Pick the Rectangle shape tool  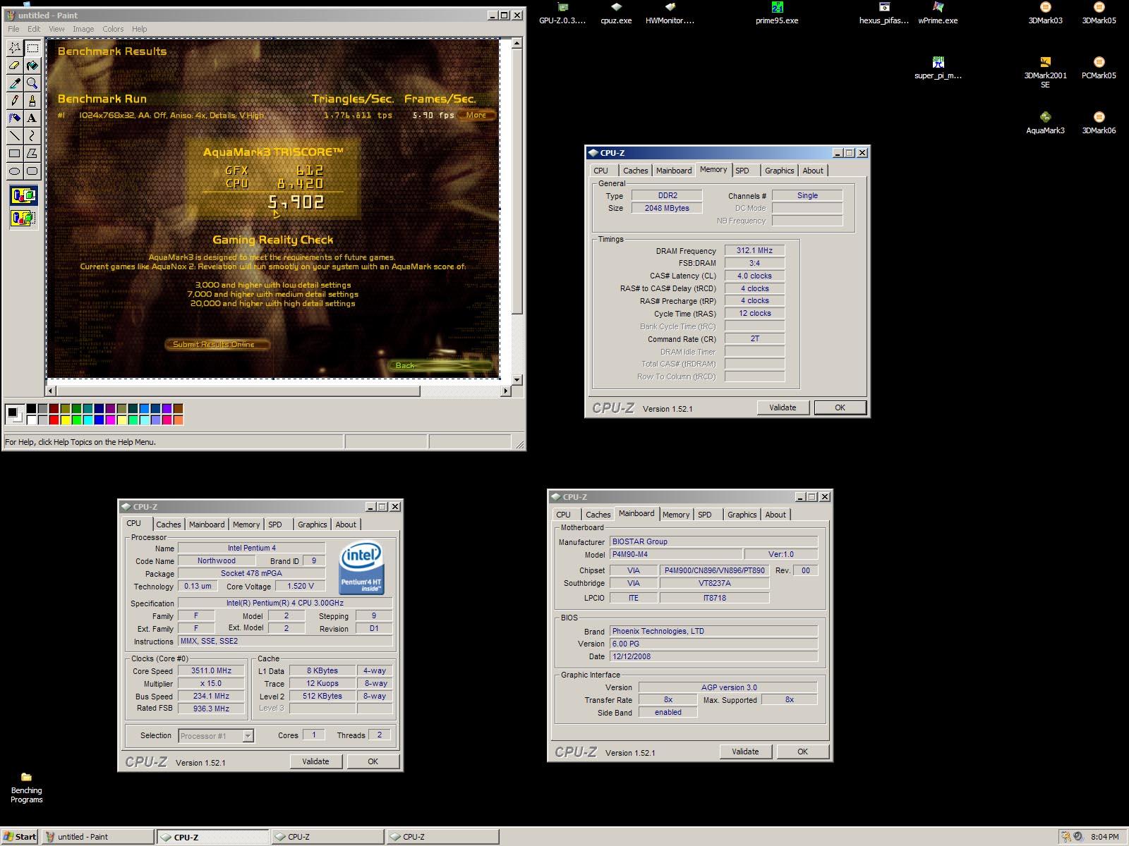tap(14, 153)
